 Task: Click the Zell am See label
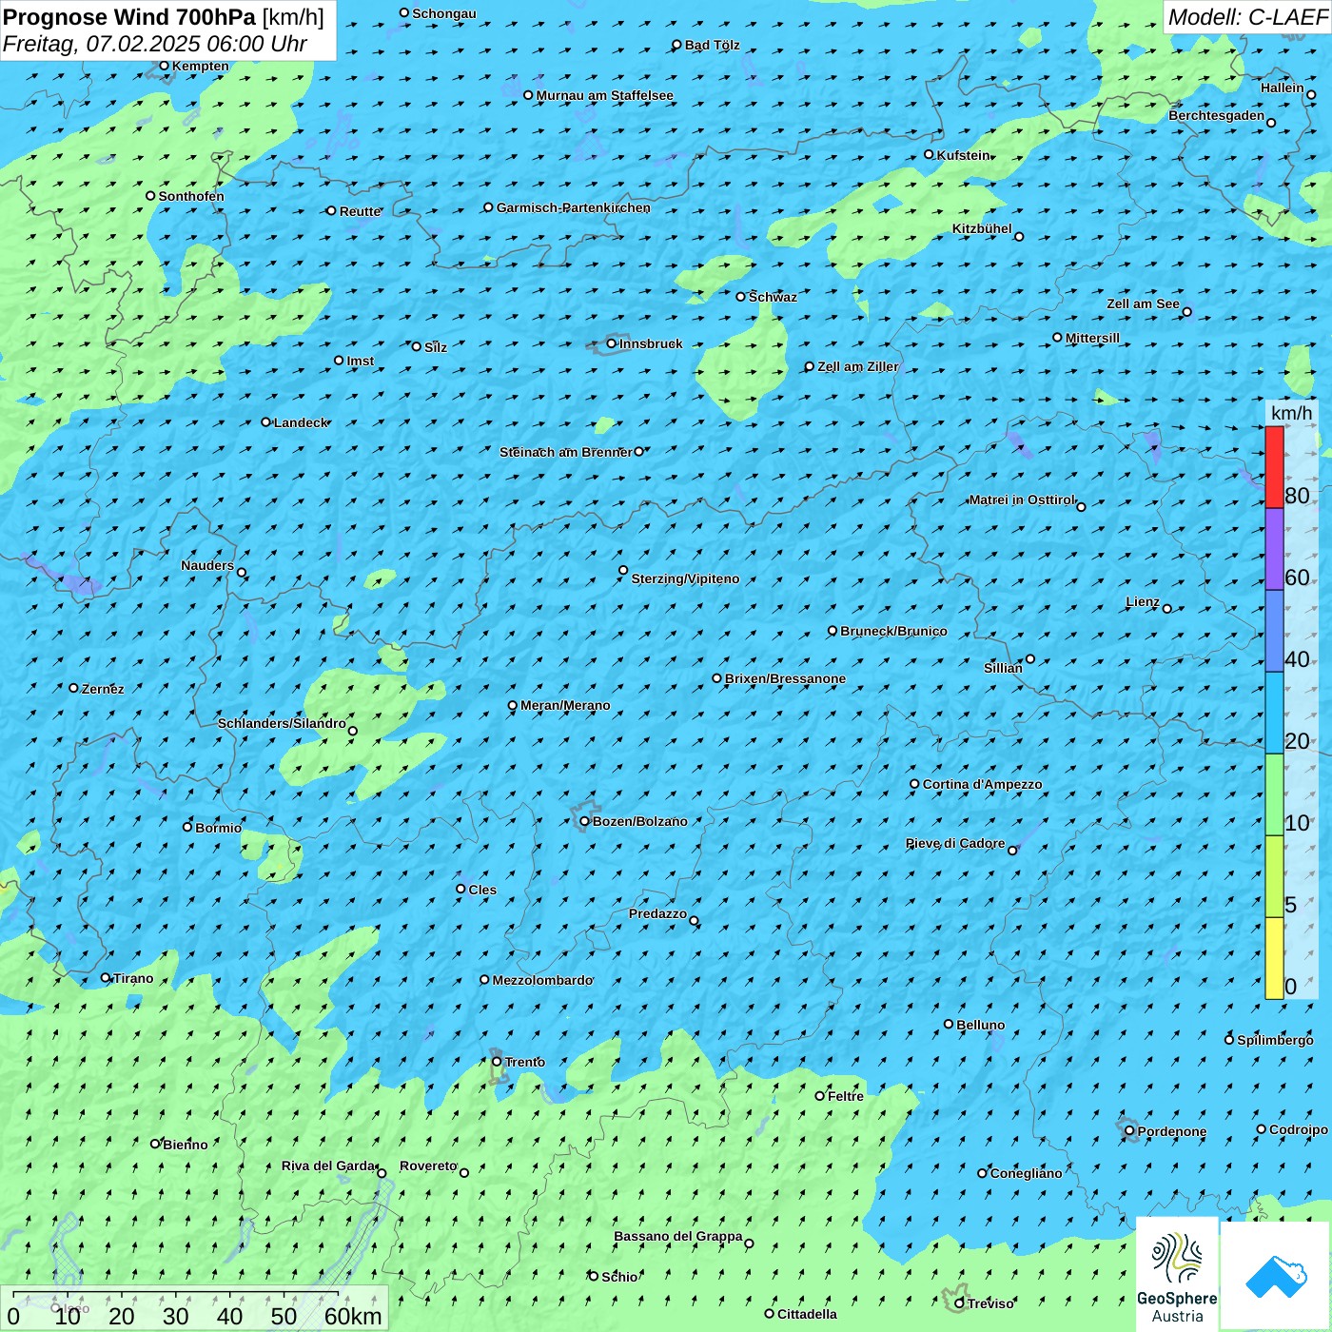point(1143,304)
